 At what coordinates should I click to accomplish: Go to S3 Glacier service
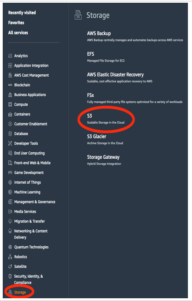tap(97, 136)
